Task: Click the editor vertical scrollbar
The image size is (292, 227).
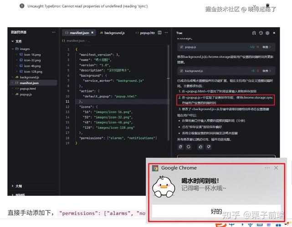Action: [169, 92]
